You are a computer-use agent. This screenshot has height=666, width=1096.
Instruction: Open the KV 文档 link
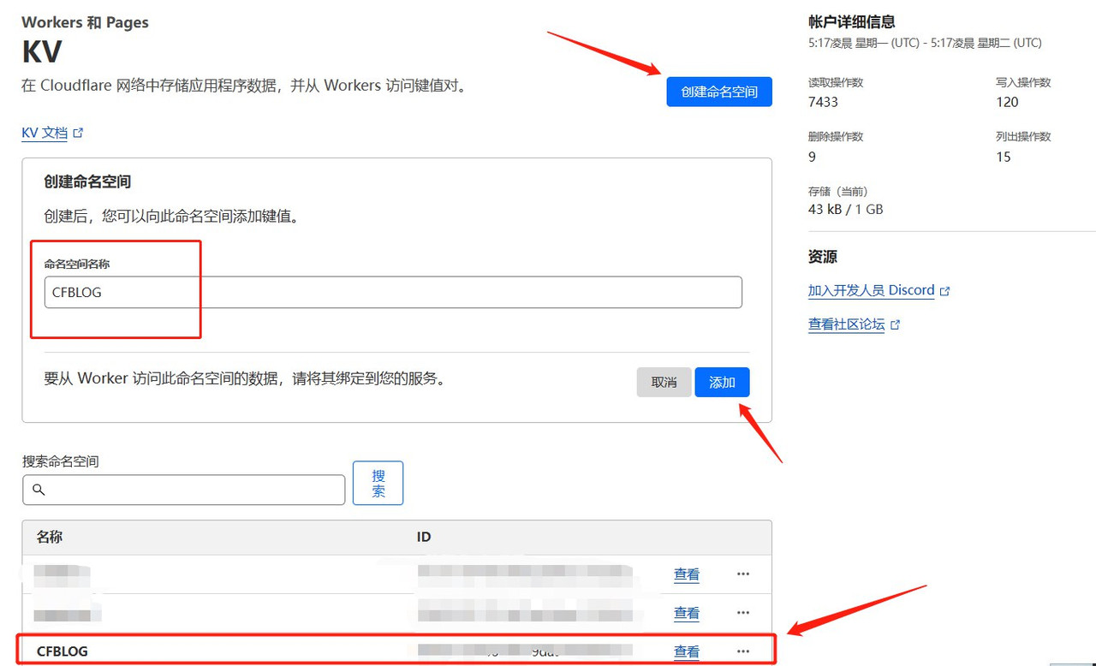52,134
